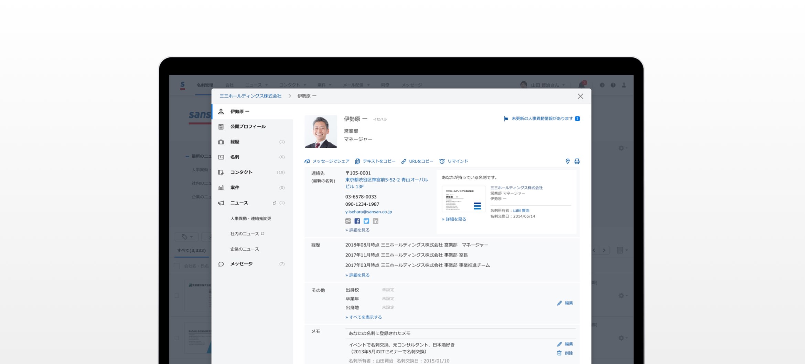Click すべてを表示する link
The image size is (805, 364).
pyautogui.click(x=364, y=317)
